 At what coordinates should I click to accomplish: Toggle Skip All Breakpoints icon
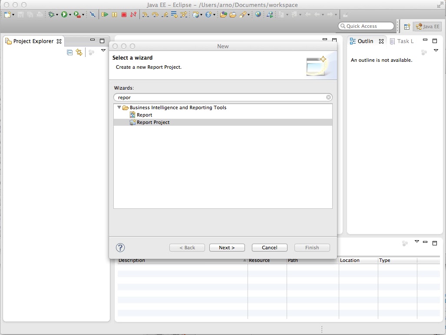tap(93, 14)
